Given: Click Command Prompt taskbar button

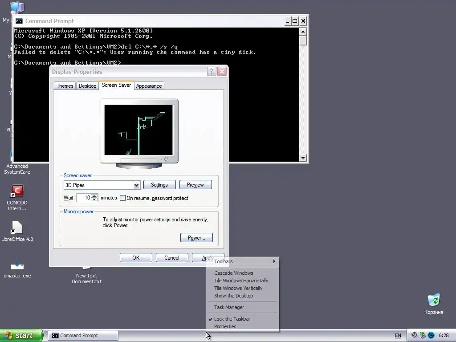Looking at the screenshot, I should pyautogui.click(x=83, y=335).
